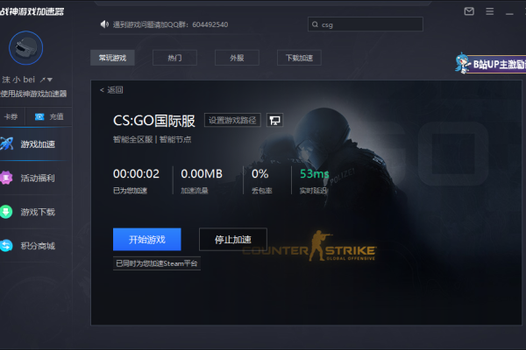Click the 00:00:02 elapsed timer
Screen dimensions: 526x350
tap(136, 173)
